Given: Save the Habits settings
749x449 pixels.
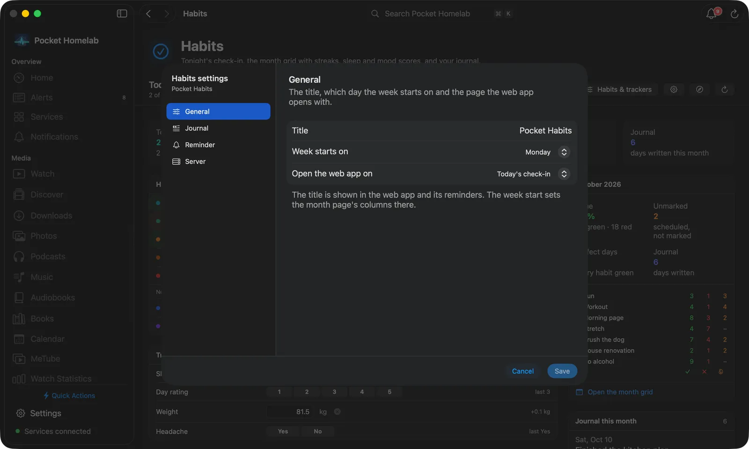Looking at the screenshot, I should click(562, 371).
